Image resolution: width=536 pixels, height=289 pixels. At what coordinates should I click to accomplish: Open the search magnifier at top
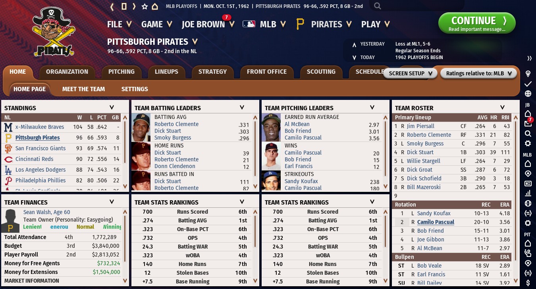pyautogui.click(x=378, y=6)
